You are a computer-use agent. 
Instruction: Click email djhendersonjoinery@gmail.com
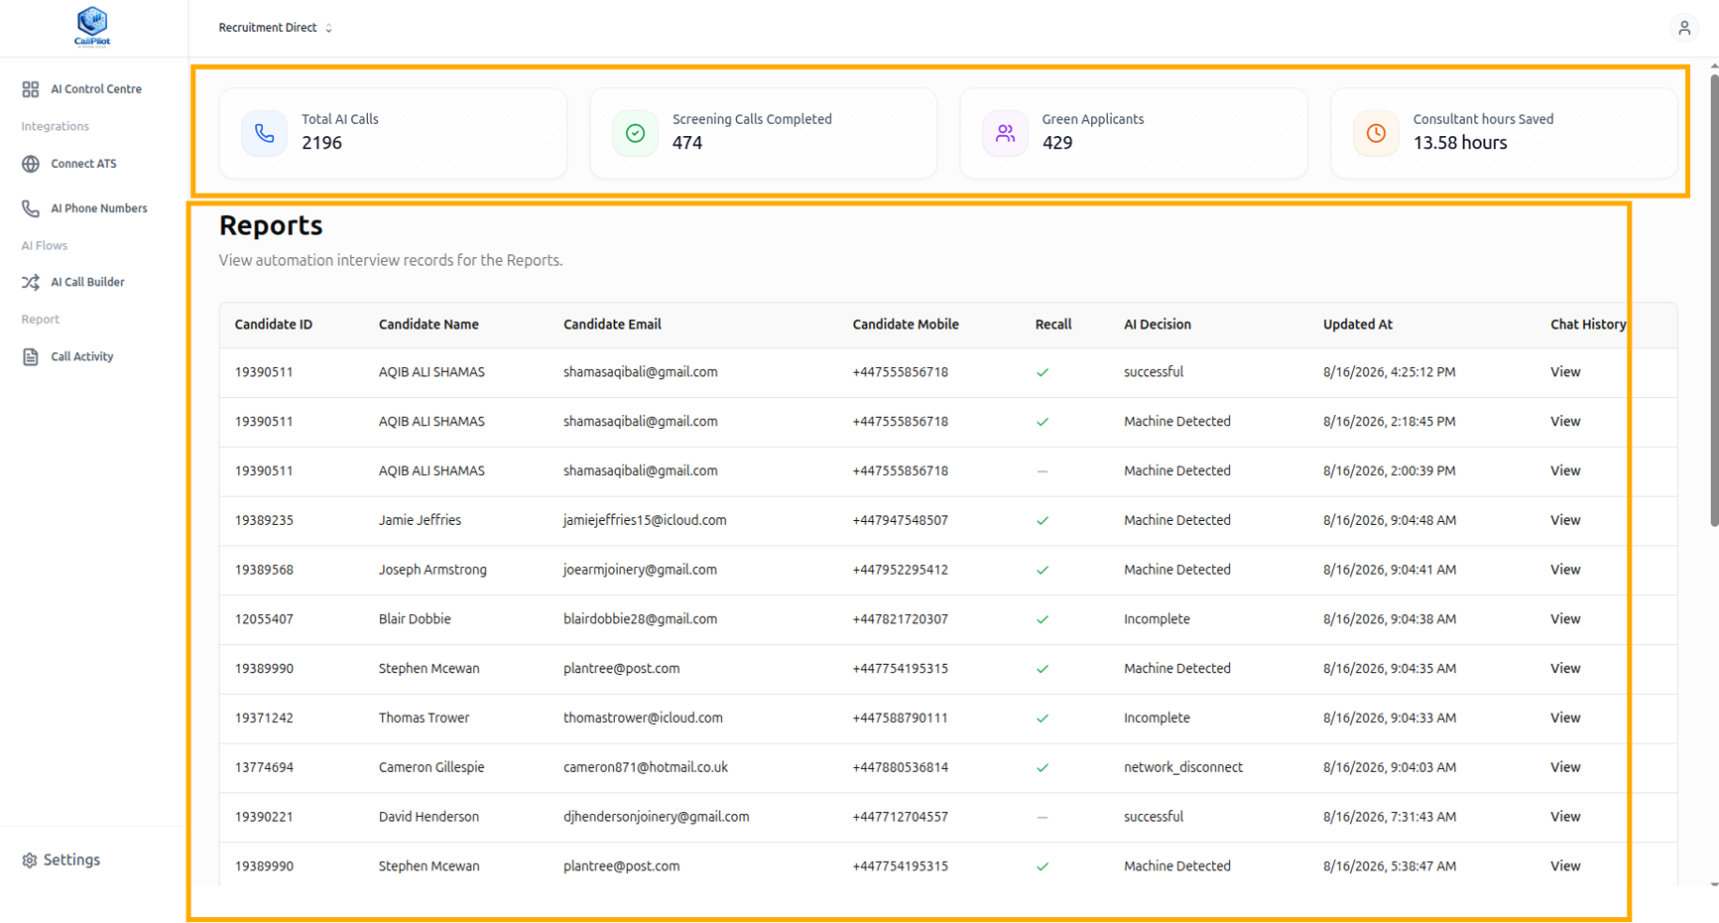tap(656, 817)
